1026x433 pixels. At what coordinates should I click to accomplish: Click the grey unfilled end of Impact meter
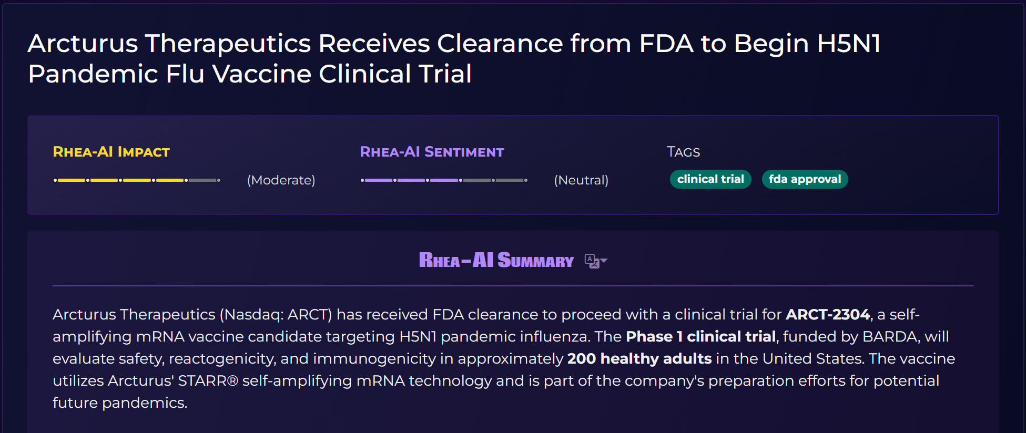pyautogui.click(x=204, y=180)
